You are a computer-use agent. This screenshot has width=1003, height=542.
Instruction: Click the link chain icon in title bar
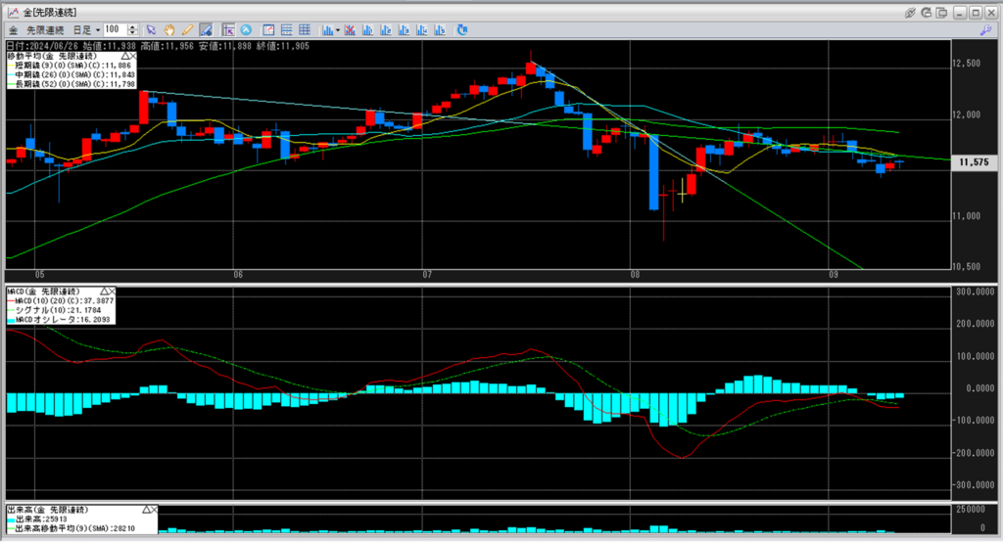coord(910,12)
